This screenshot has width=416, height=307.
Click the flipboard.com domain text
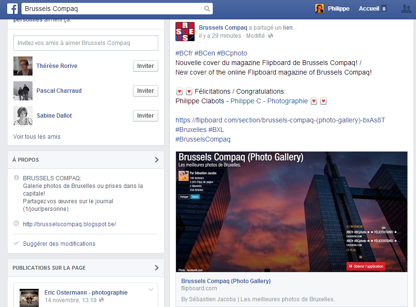pyautogui.click(x=199, y=288)
